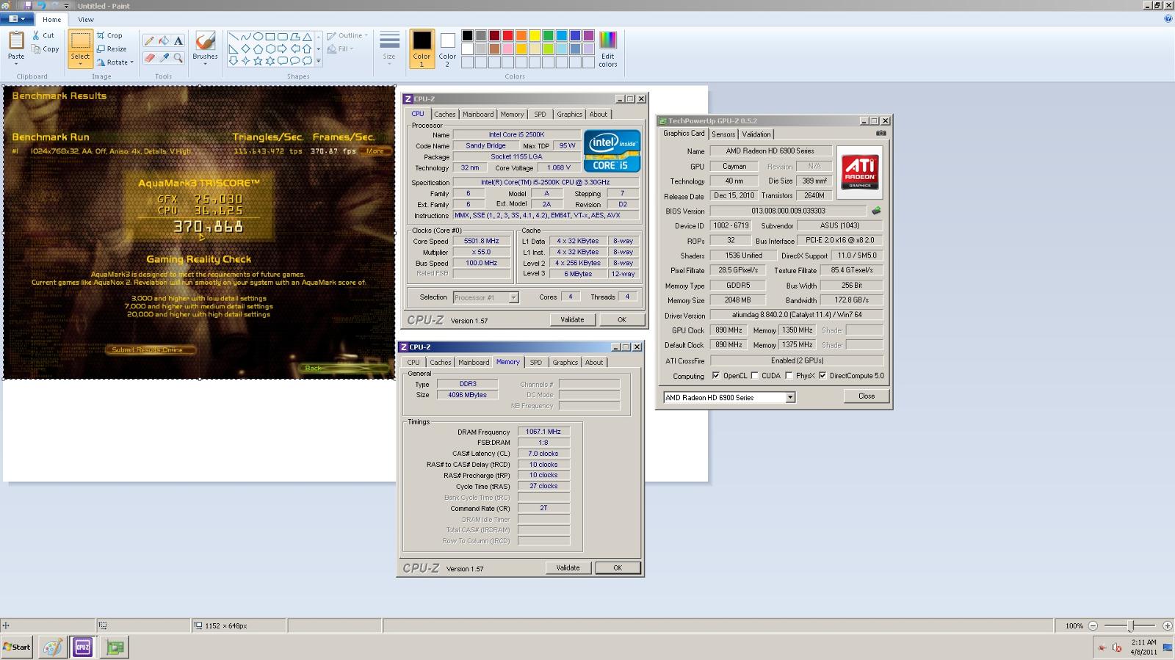Click the zoom slider handle in status bar
The image size is (1175, 660).
(1132, 625)
